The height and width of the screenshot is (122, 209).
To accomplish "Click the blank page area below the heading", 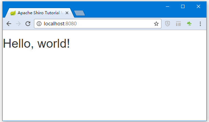I will (105, 85).
